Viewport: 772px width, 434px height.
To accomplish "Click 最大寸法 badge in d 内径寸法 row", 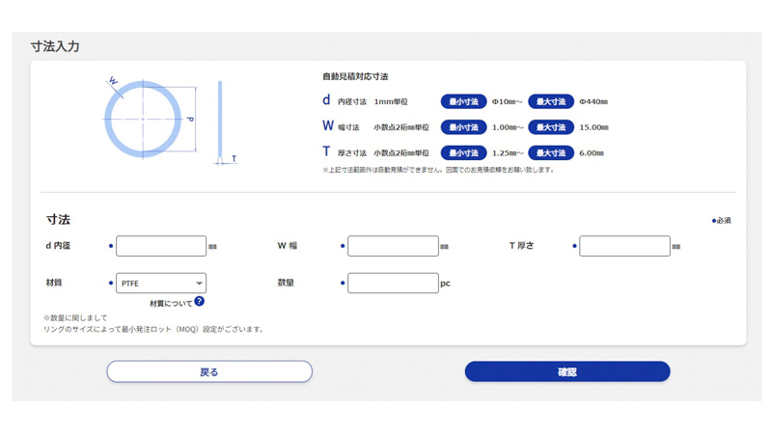I will point(551,101).
